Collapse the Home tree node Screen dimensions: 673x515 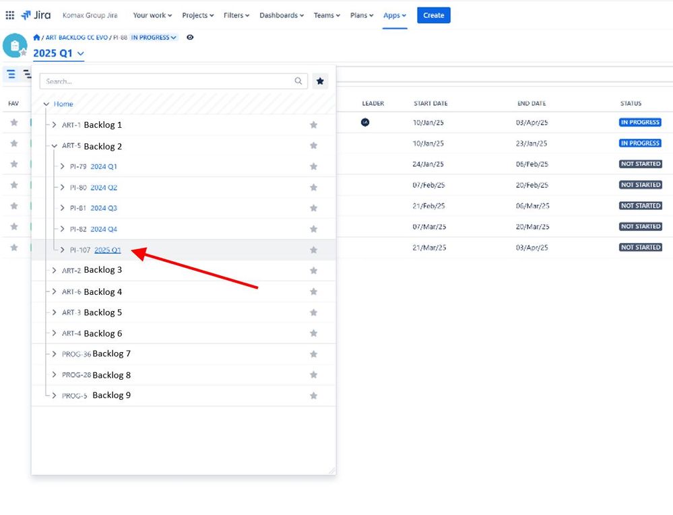point(46,104)
